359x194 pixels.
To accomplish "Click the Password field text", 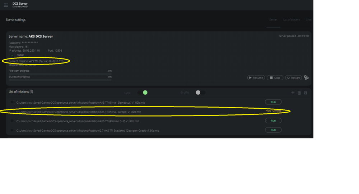I will click(23, 43).
